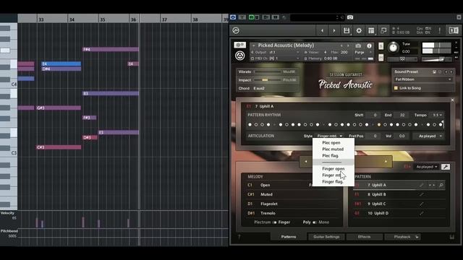Viewport: 463px width, 260px height.
Task: Switch to the Guitar Settings tab
Action: pos(326,237)
